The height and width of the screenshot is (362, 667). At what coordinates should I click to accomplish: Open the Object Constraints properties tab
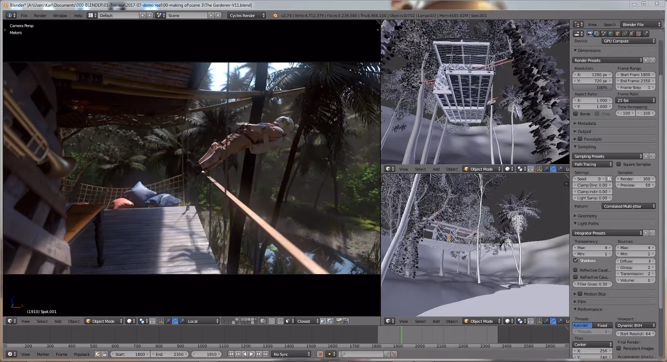click(624, 34)
